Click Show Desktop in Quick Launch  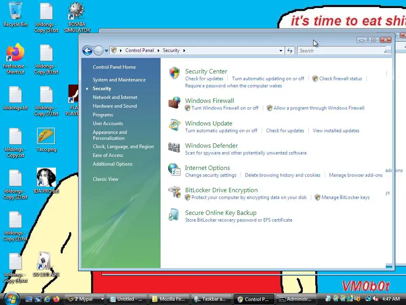click(29, 299)
